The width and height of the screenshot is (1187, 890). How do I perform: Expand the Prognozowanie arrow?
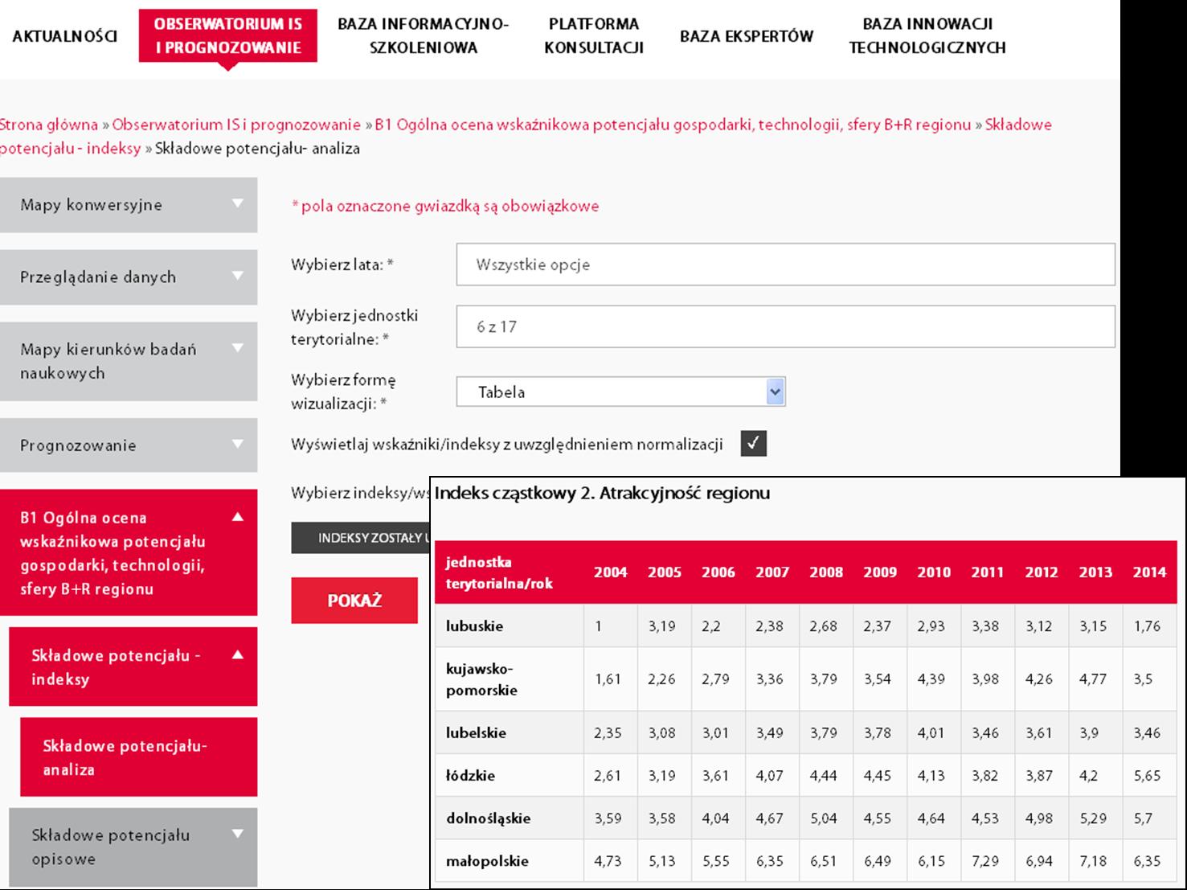tap(237, 444)
